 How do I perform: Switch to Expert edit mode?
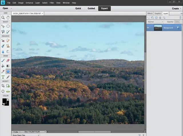point(104,9)
